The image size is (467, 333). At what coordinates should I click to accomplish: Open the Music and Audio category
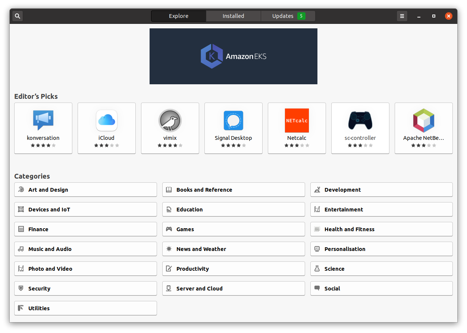tap(85, 249)
